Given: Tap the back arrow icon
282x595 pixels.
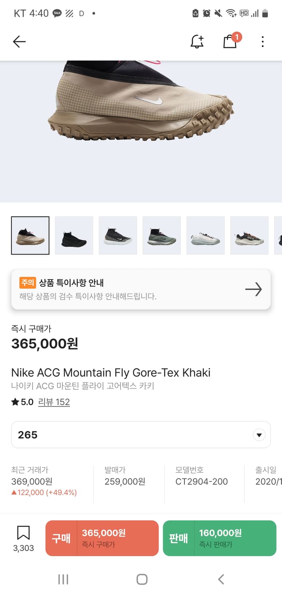Looking at the screenshot, I should click(x=19, y=42).
